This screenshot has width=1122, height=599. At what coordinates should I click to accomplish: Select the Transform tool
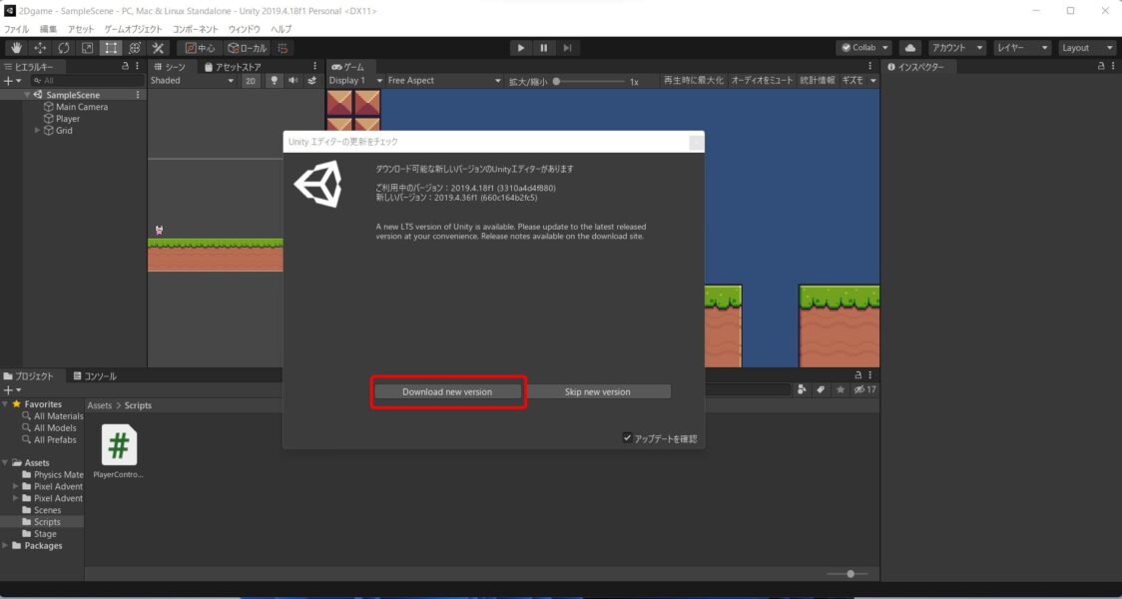[135, 48]
